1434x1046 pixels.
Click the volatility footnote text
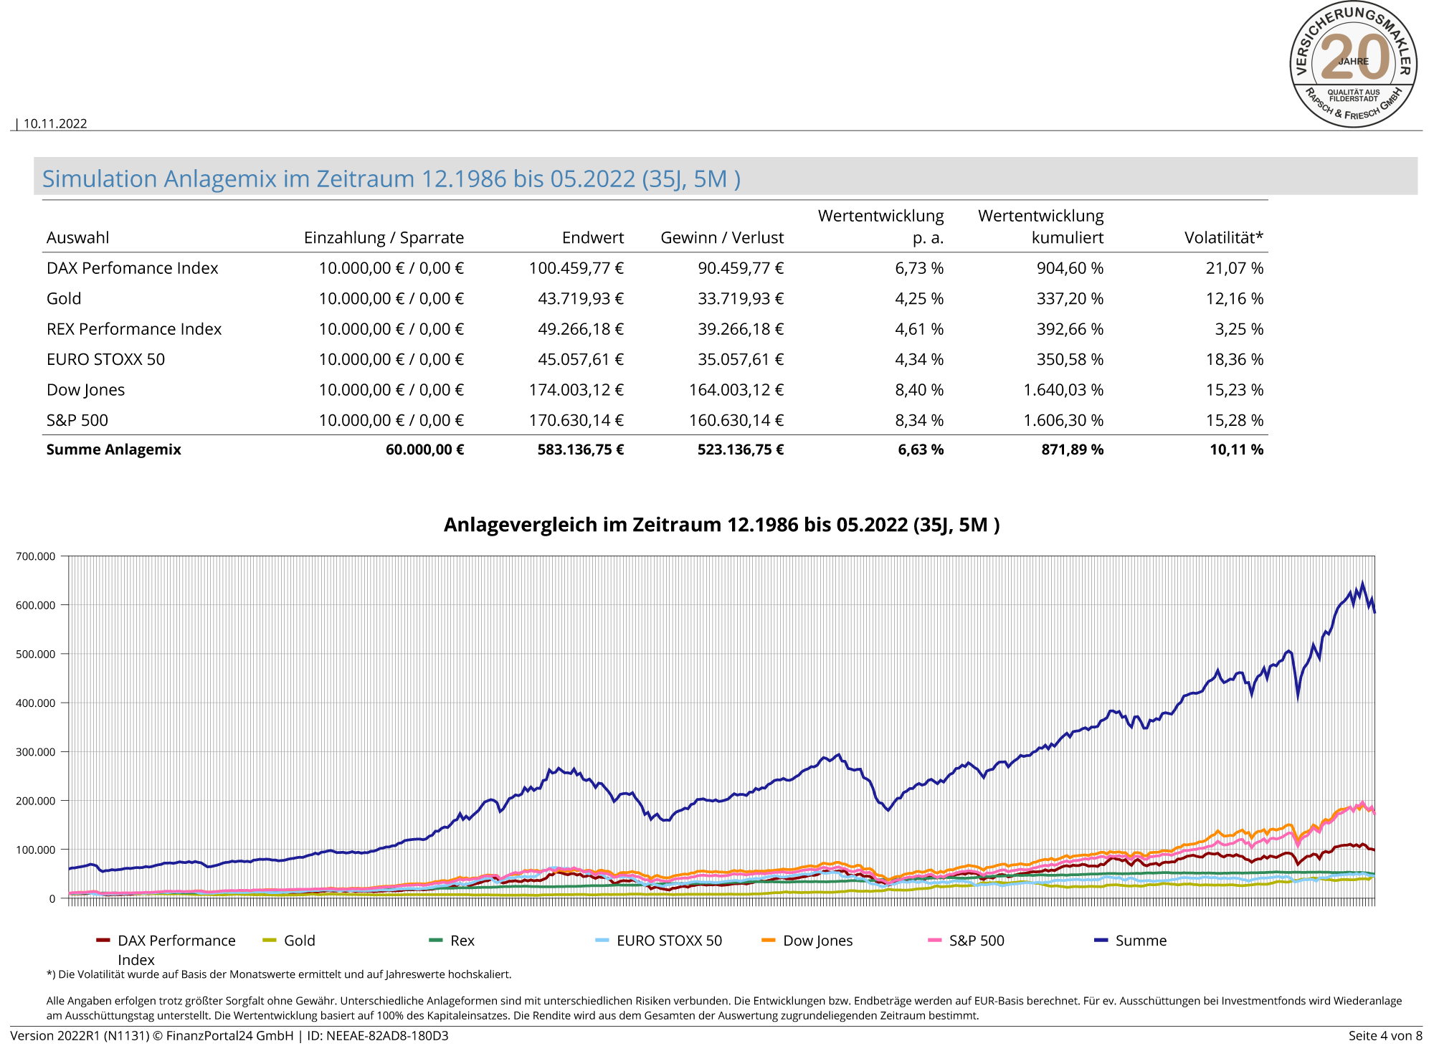pyautogui.click(x=279, y=974)
